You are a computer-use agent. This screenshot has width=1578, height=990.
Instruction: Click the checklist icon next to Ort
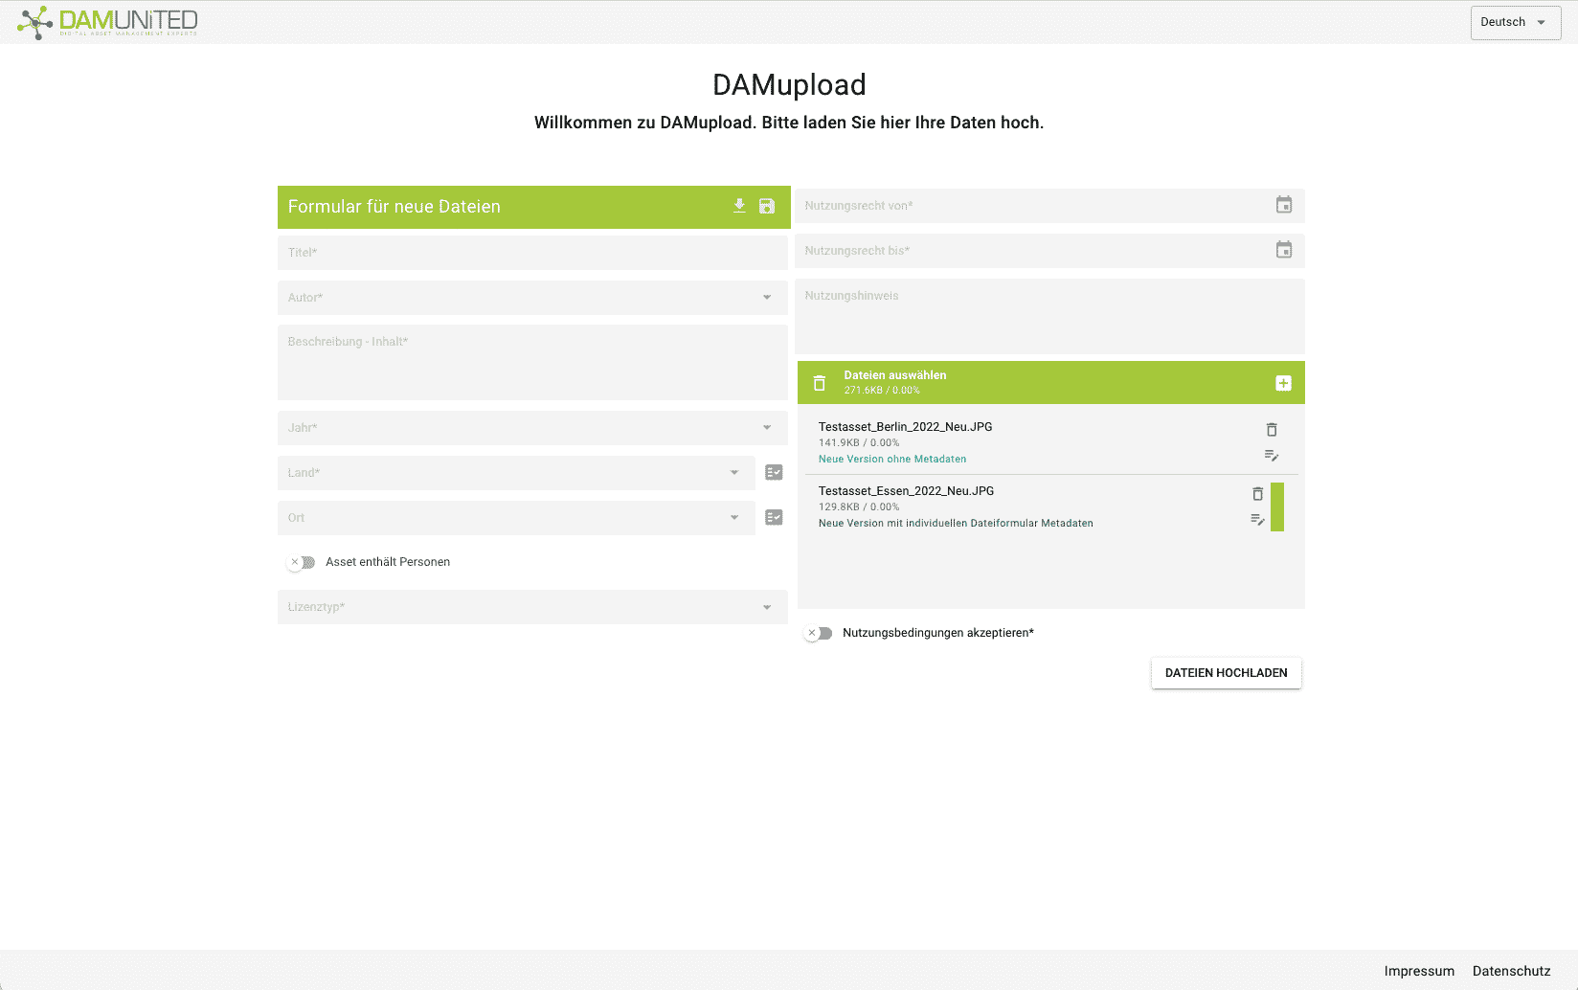(x=774, y=517)
